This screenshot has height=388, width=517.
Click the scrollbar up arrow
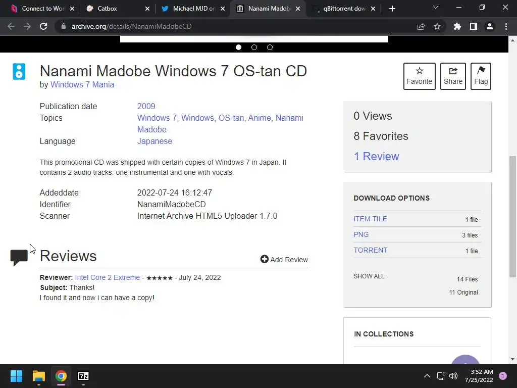[x=512, y=40]
